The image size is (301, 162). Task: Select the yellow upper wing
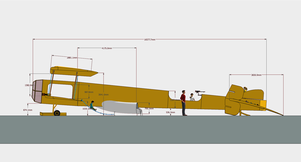pyautogui.click(x=74, y=71)
